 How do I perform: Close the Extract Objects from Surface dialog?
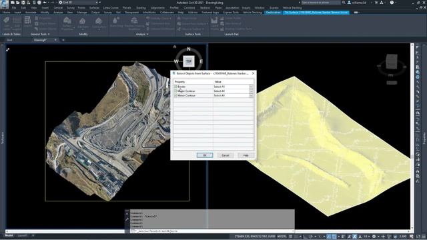coord(254,73)
